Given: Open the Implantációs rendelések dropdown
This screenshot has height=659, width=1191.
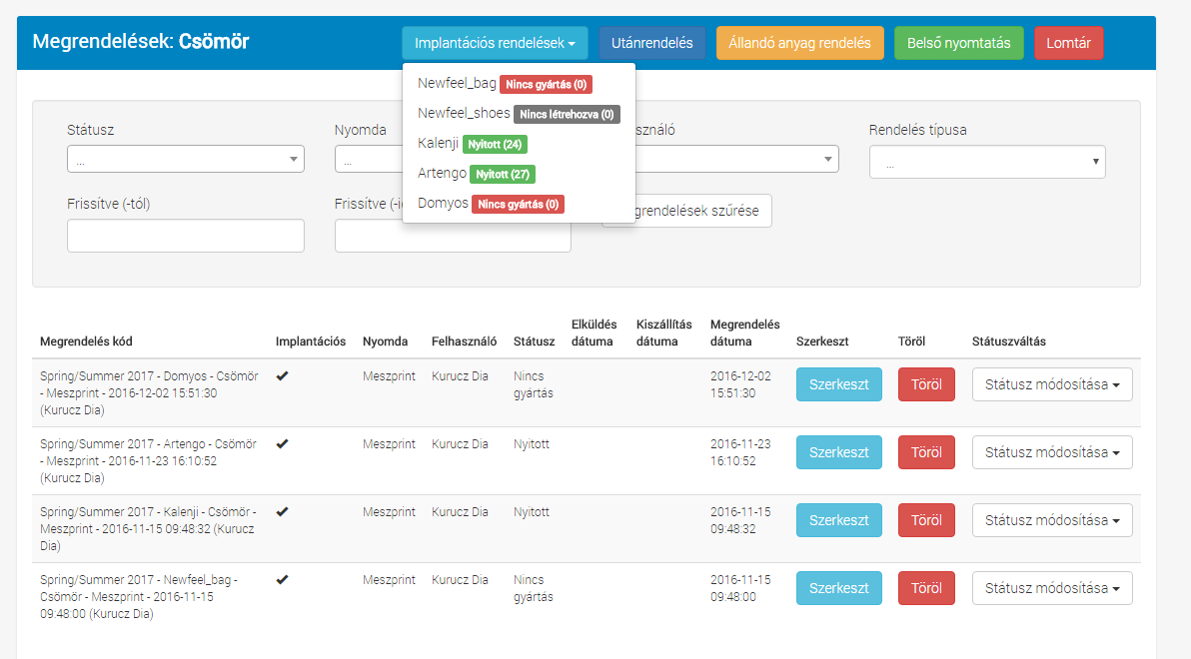Looking at the screenshot, I should [495, 43].
